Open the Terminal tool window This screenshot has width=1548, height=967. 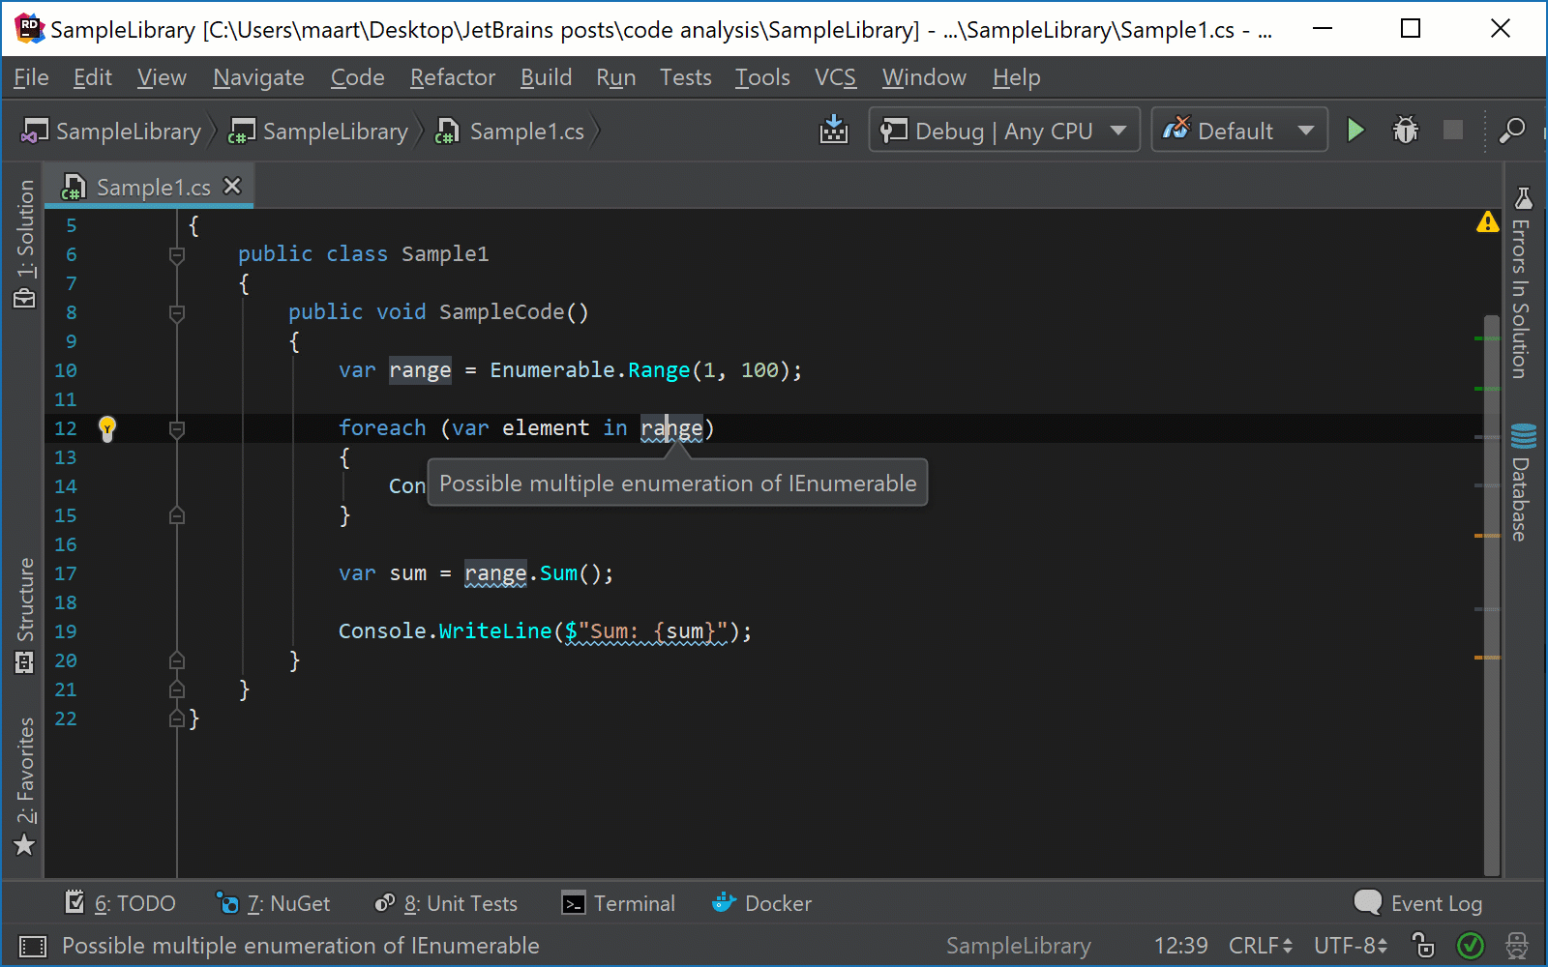pyautogui.click(x=618, y=903)
